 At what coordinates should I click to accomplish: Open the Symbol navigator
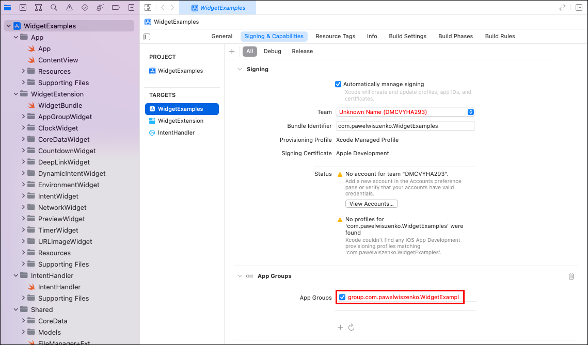tap(38, 8)
